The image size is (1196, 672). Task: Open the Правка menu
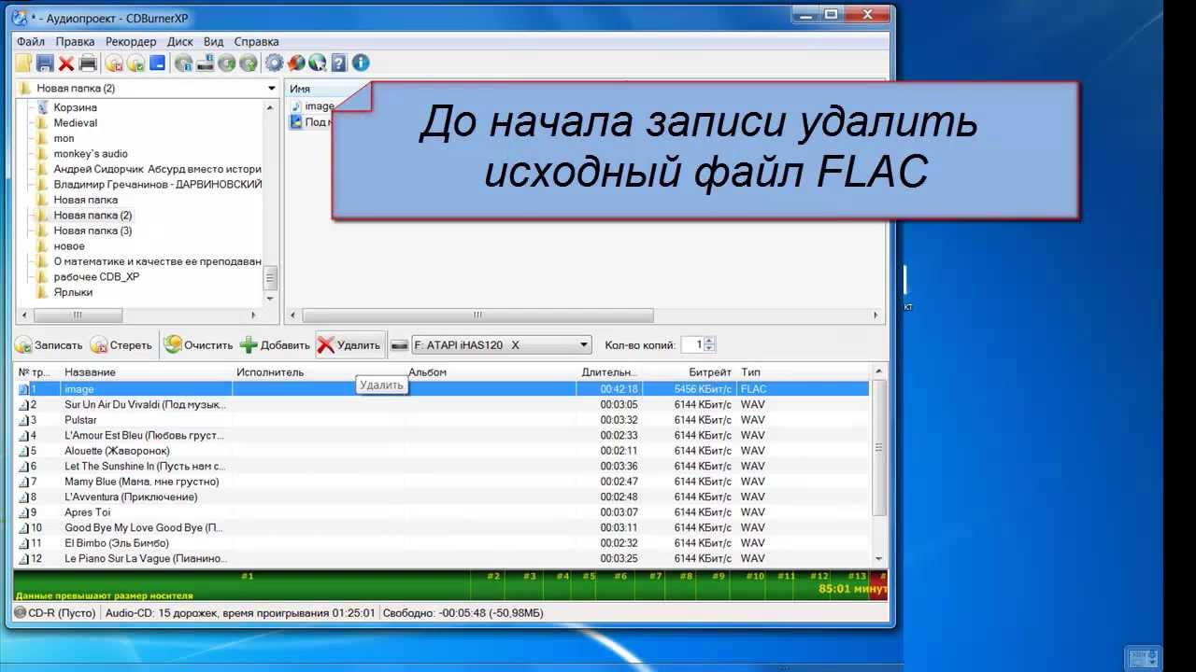75,42
